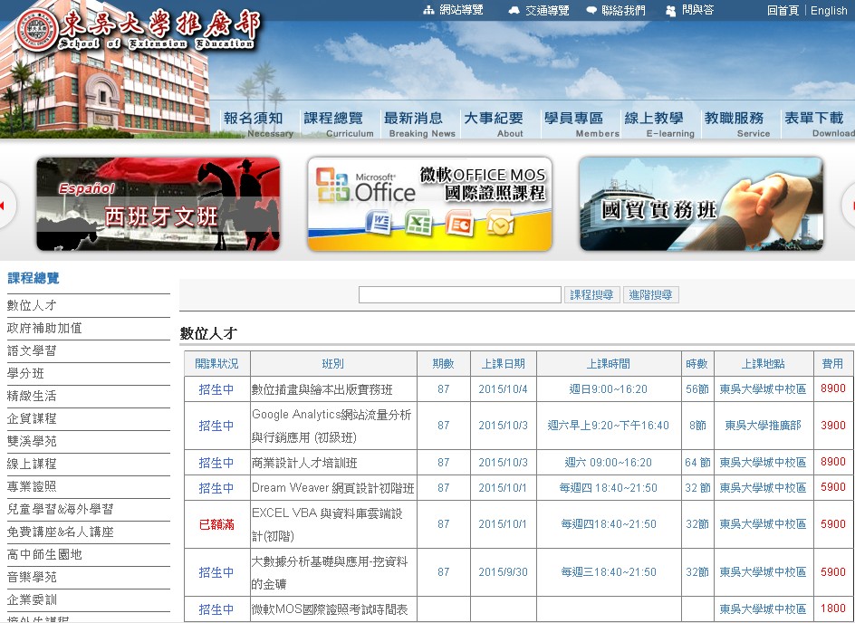The image size is (855, 623).
Task: Open the 教職服務 Service menu
Action: coord(736,124)
